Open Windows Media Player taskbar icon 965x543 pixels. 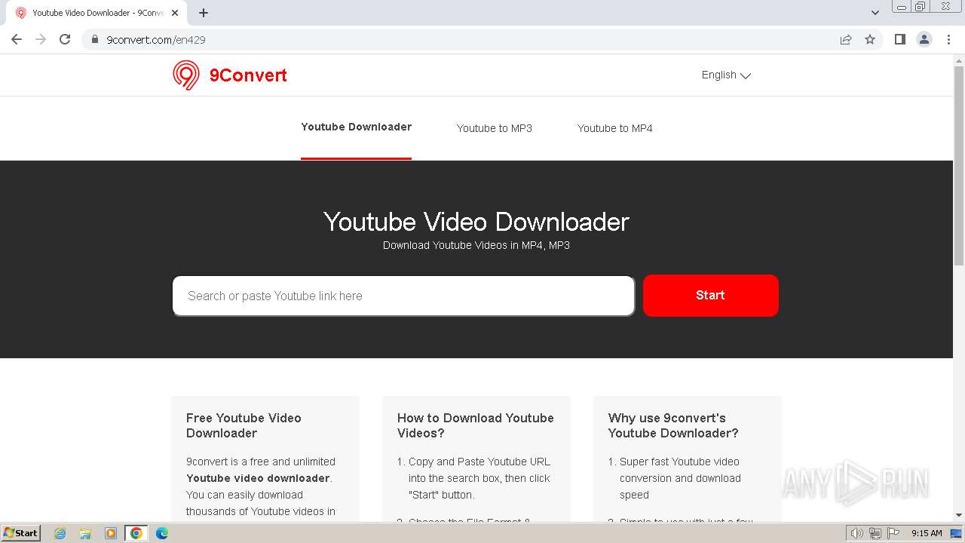click(x=111, y=533)
